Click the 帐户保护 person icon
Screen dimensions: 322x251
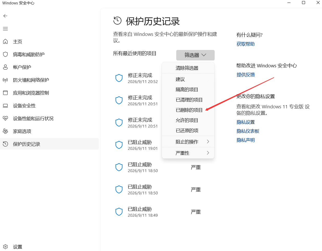5,67
